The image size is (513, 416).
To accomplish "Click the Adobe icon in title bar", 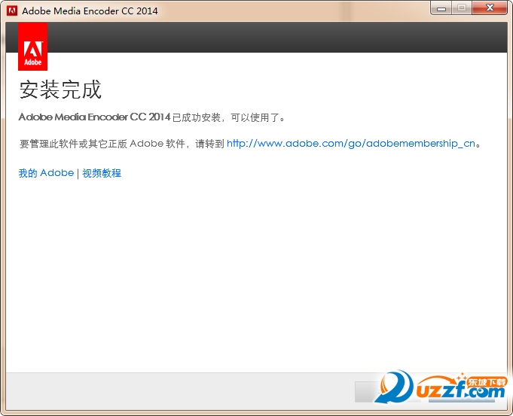I will tap(13, 11).
